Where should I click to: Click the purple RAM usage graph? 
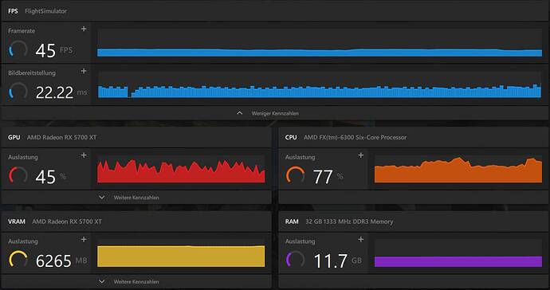[458, 253]
